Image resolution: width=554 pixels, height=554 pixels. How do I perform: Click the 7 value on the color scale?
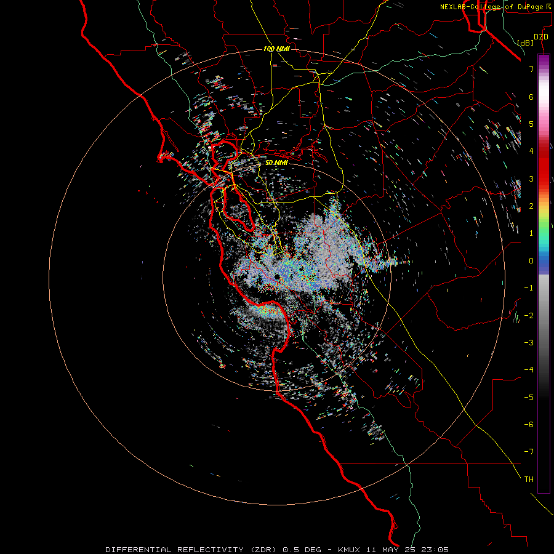click(531, 69)
